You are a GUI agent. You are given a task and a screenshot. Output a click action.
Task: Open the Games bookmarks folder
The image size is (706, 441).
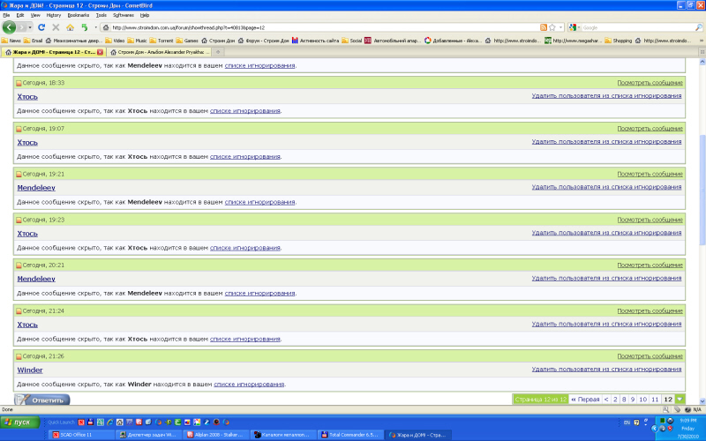(187, 41)
